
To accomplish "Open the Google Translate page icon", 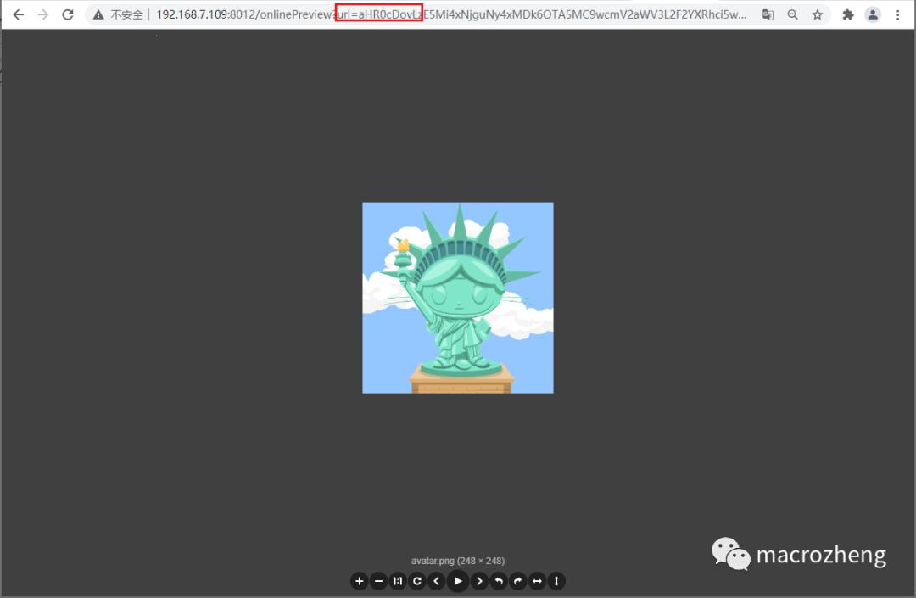I will click(768, 14).
